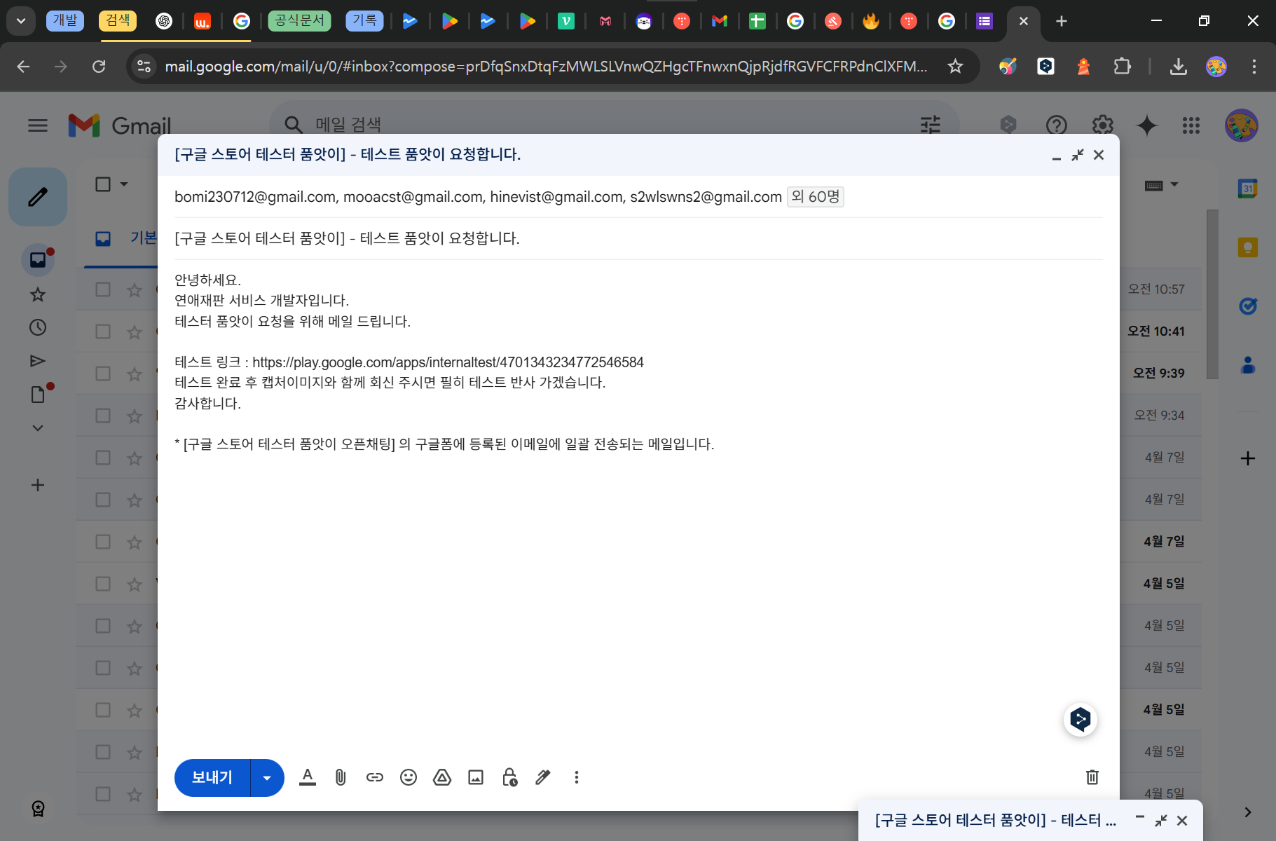Show search options filter icon
The height and width of the screenshot is (841, 1276).
pos(931,125)
